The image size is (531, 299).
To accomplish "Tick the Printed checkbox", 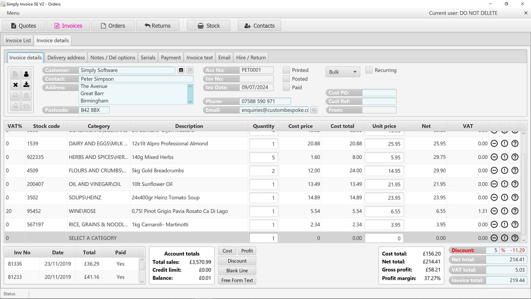I will [x=286, y=70].
